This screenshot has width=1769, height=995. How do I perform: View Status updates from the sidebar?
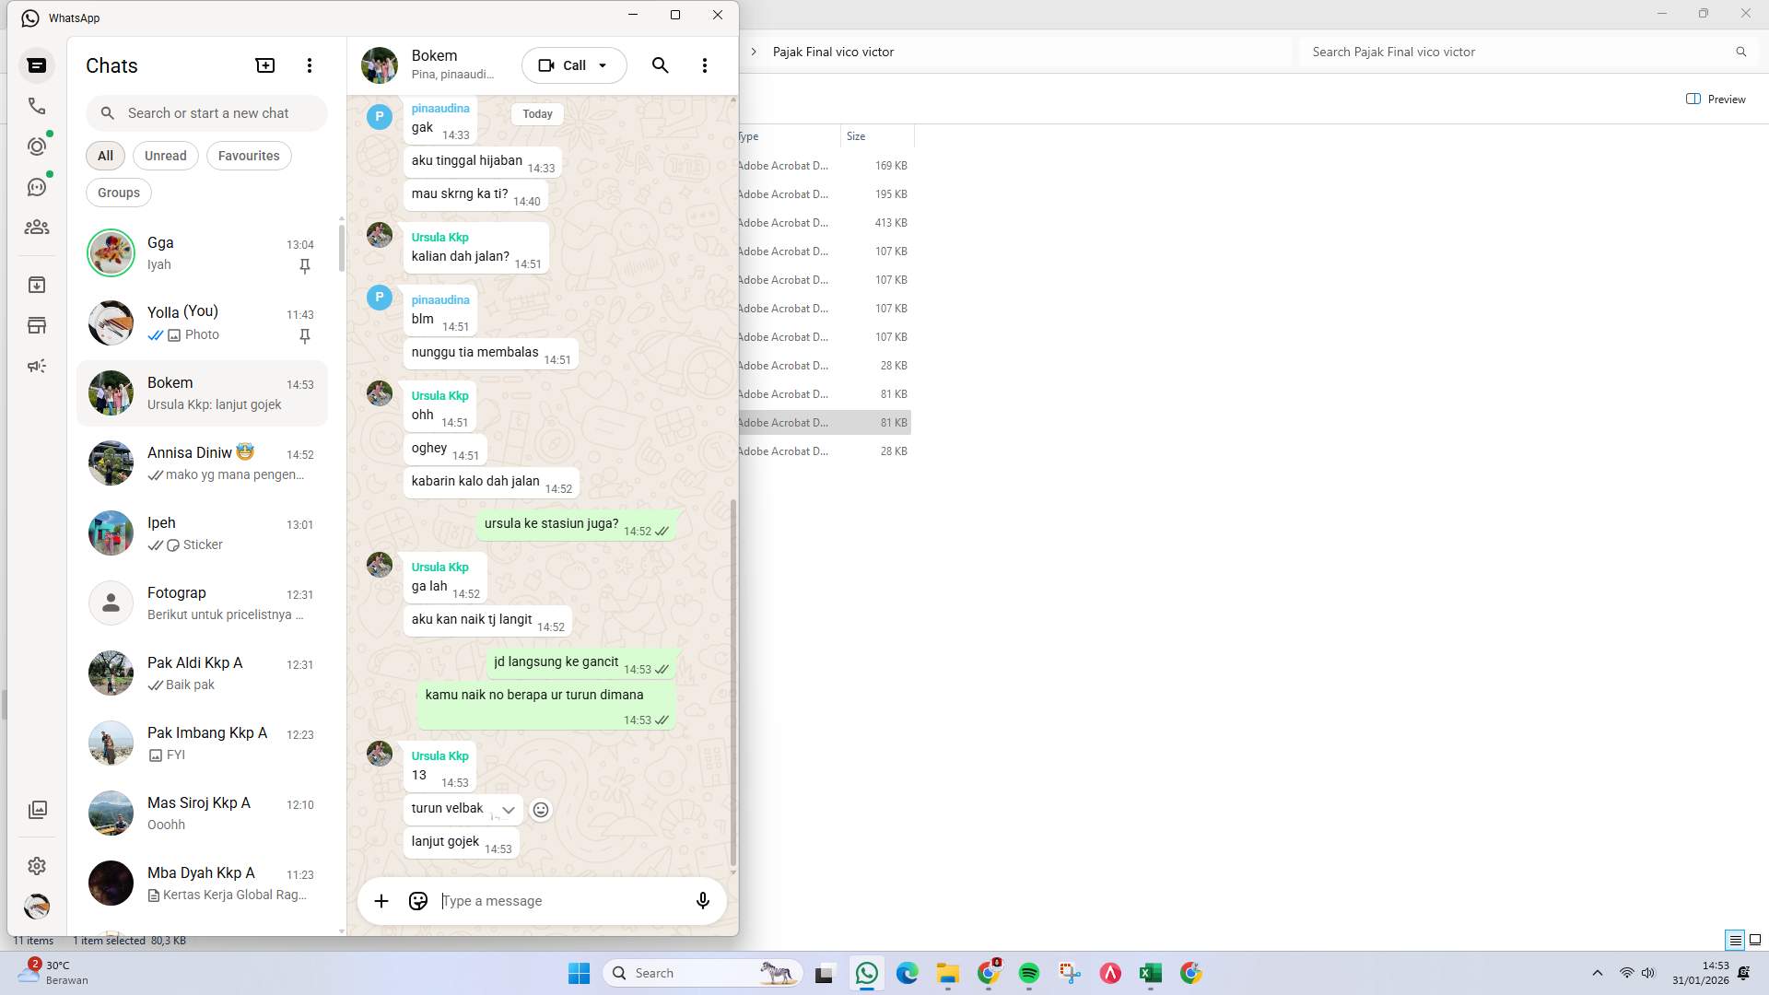point(37,146)
